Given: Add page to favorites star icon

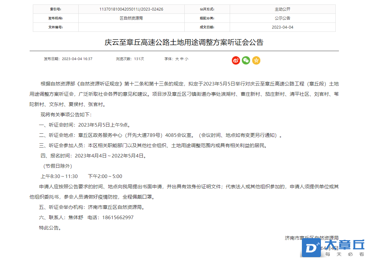Looking at the screenshot, I should point(256,60).
